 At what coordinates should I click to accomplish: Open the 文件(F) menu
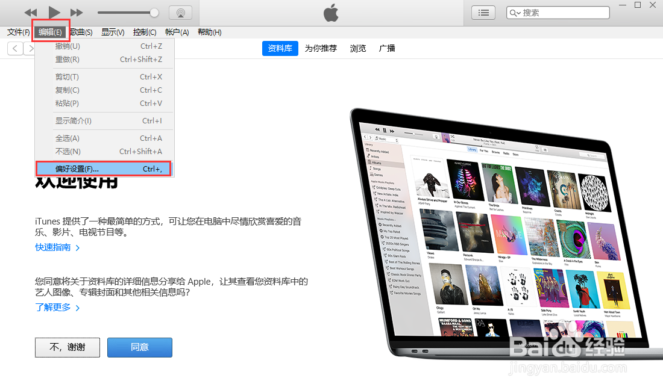tap(19, 32)
